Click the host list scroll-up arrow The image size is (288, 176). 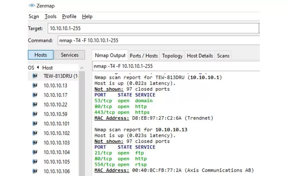coord(82,68)
